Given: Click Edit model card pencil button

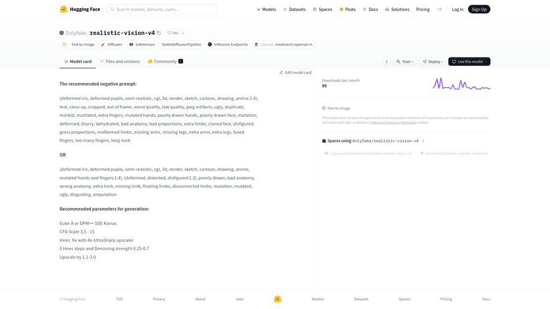Looking at the screenshot, I should point(295,72).
